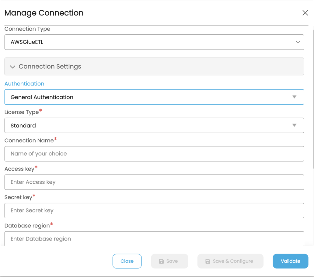314x277 pixels.
Task: Click the Connection Name input field
Action: 154,154
